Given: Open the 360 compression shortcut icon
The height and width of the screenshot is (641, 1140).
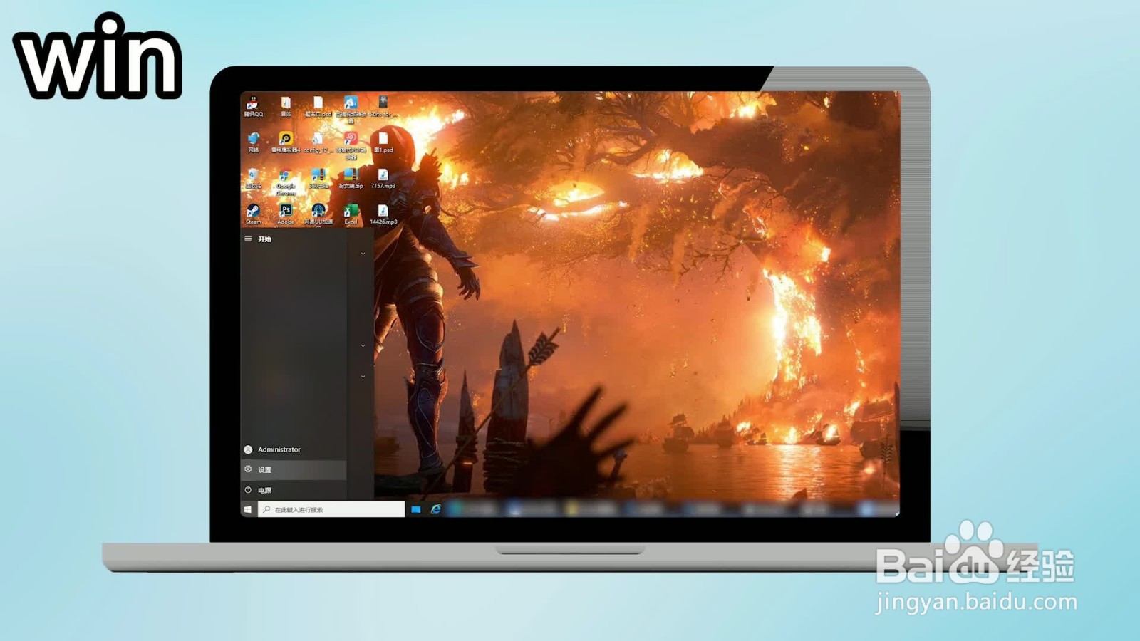Looking at the screenshot, I should [x=318, y=178].
